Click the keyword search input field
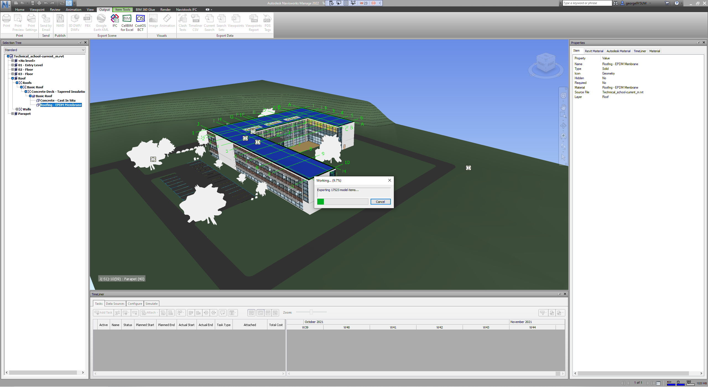This screenshot has width=708, height=387. click(x=587, y=3)
